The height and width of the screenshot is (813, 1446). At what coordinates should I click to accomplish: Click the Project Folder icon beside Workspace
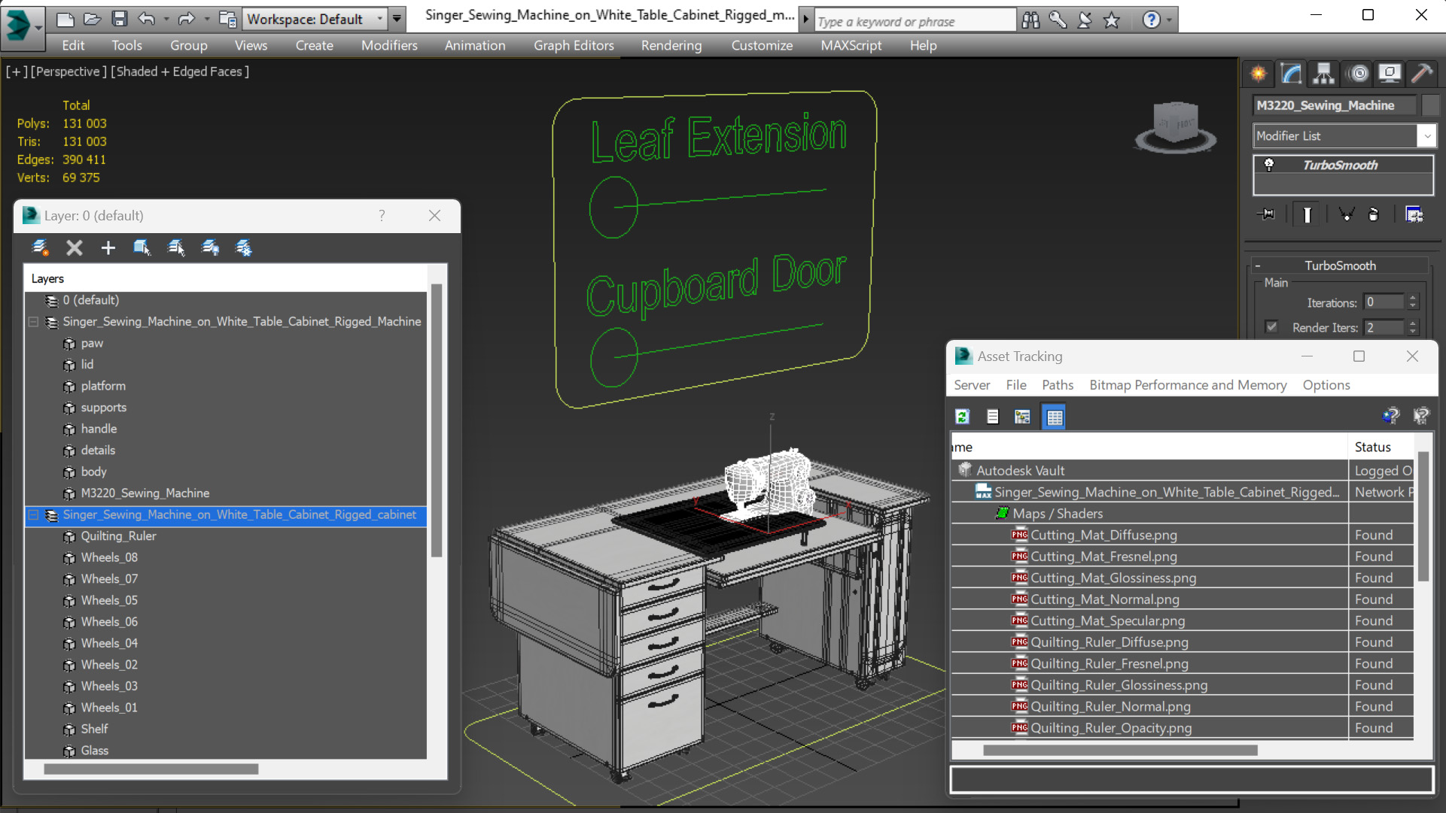[227, 19]
